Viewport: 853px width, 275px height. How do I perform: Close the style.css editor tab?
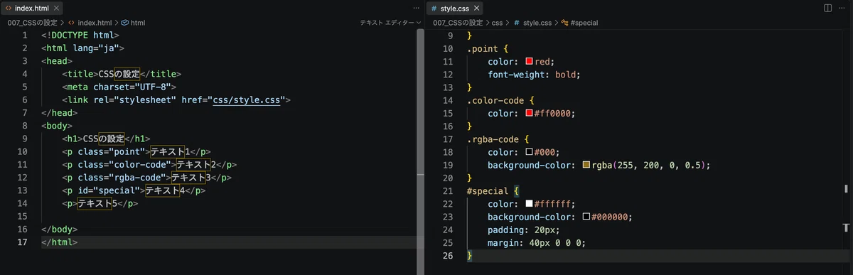click(477, 9)
